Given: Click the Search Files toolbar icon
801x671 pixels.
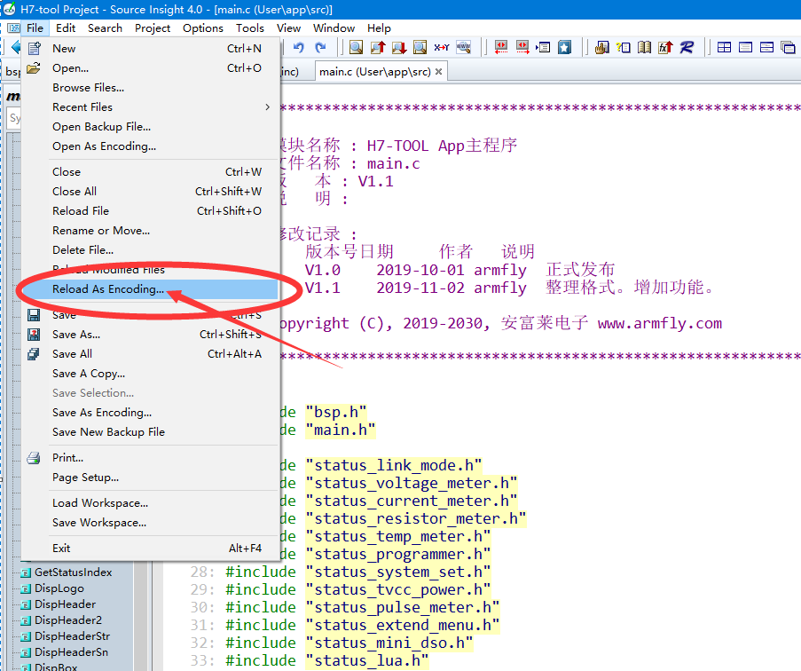Looking at the screenshot, I should 420,48.
